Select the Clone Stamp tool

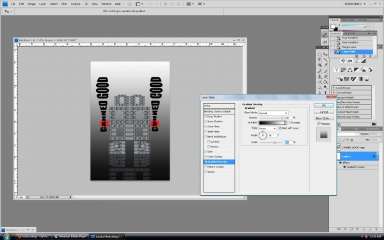click(x=320, y=76)
